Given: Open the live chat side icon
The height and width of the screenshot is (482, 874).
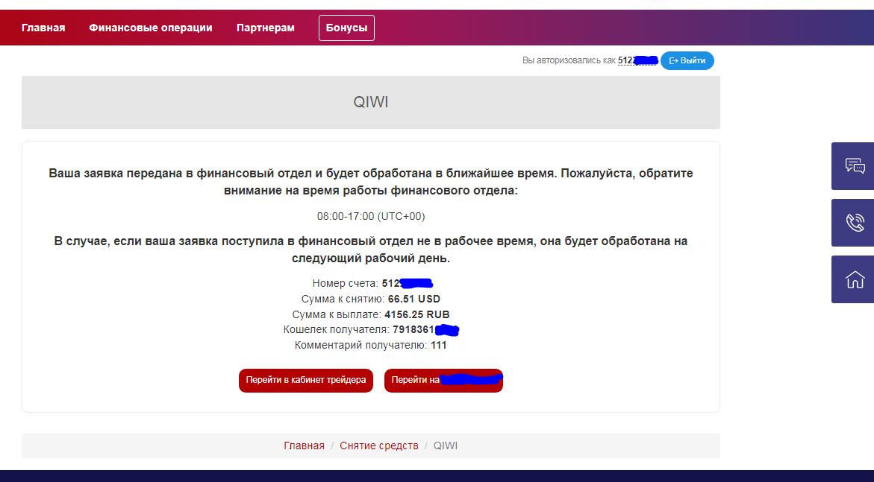Looking at the screenshot, I should [x=853, y=166].
